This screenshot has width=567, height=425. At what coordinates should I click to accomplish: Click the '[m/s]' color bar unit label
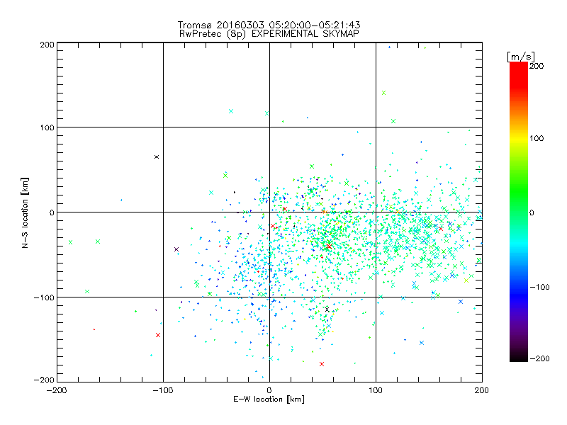point(520,57)
